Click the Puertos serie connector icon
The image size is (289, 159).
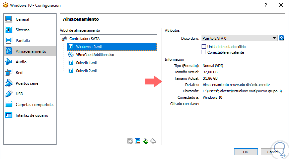pyautogui.click(x=8, y=83)
